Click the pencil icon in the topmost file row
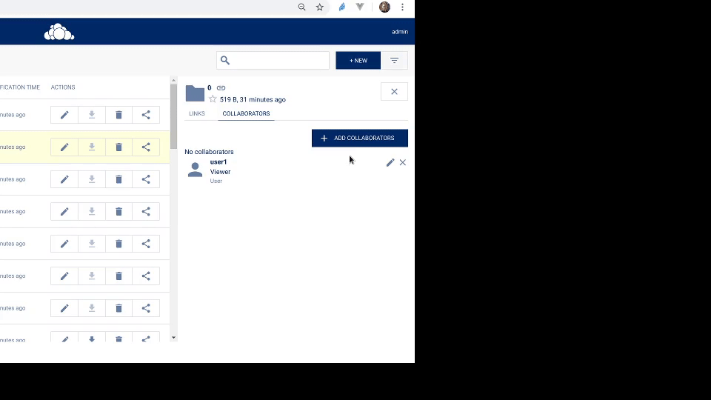This screenshot has height=400, width=711. pyautogui.click(x=64, y=115)
